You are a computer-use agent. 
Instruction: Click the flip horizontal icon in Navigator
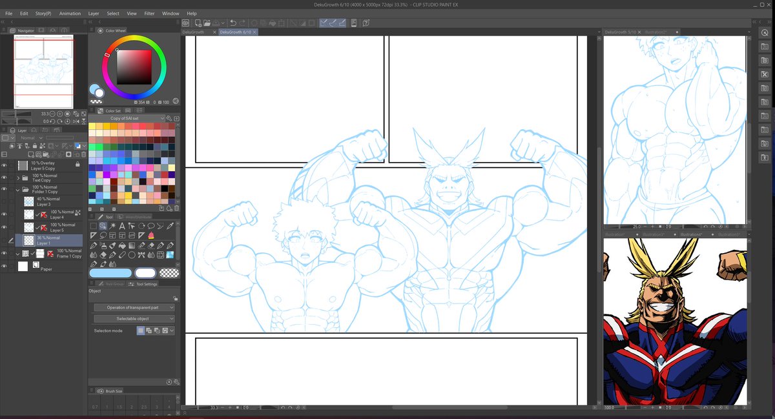click(76, 121)
